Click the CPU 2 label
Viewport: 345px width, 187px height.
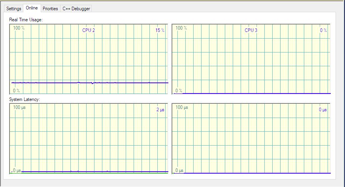click(89, 30)
